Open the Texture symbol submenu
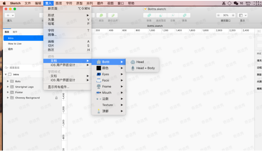 pyautogui.click(x=109, y=105)
